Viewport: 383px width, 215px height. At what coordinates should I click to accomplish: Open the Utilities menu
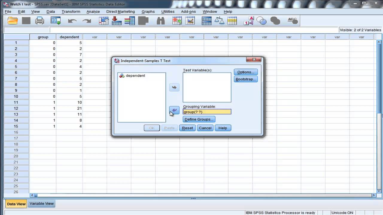[168, 11]
